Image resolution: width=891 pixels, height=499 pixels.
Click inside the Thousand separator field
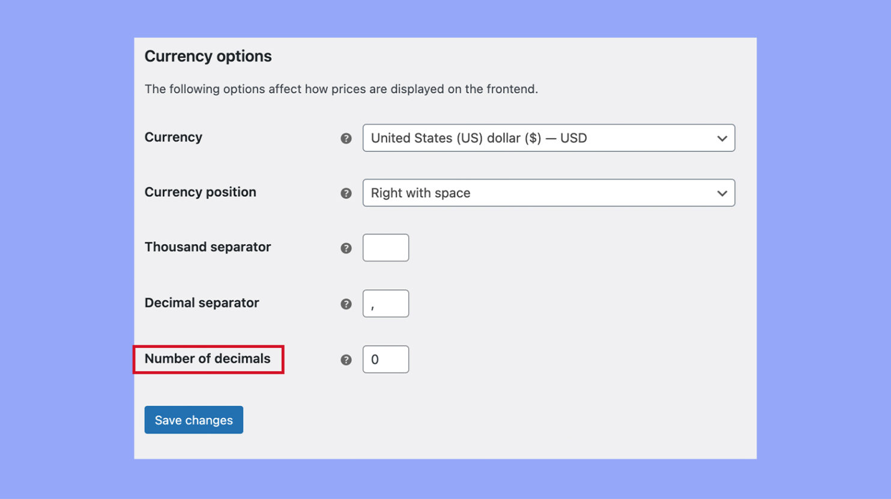click(x=385, y=247)
